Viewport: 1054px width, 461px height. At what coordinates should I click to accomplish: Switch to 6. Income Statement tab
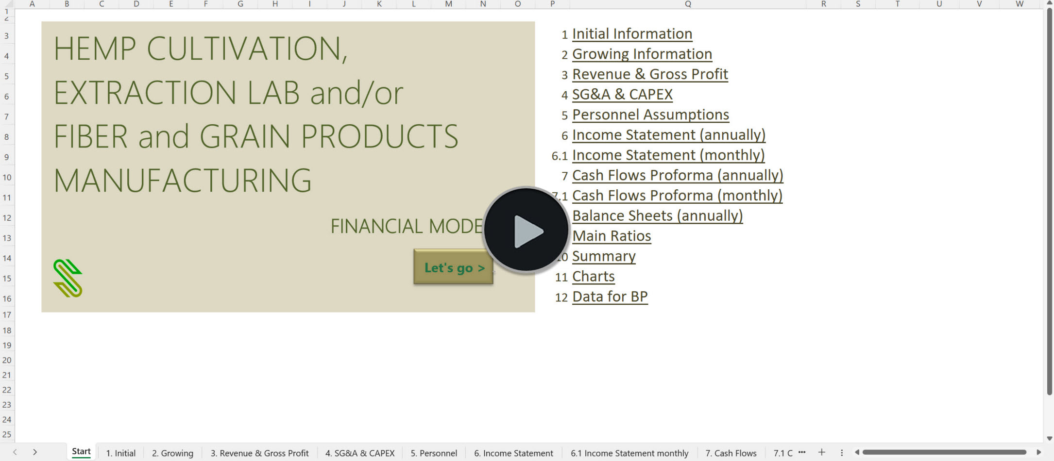click(513, 453)
